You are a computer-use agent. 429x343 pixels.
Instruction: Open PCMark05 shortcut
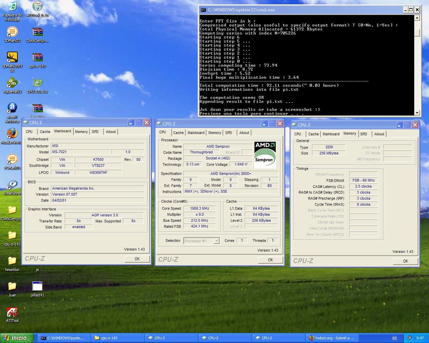[x=12, y=162]
